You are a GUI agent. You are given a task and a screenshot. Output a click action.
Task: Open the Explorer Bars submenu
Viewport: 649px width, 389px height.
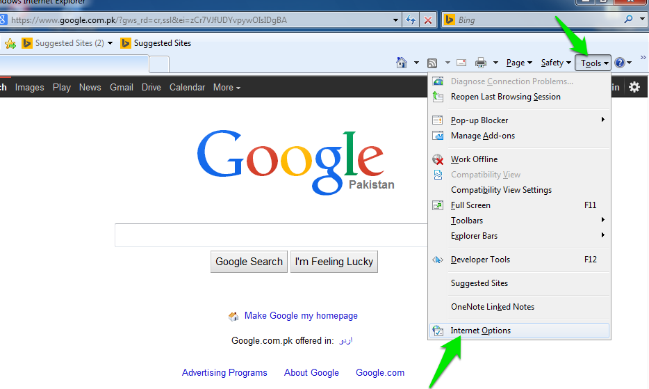(520, 236)
